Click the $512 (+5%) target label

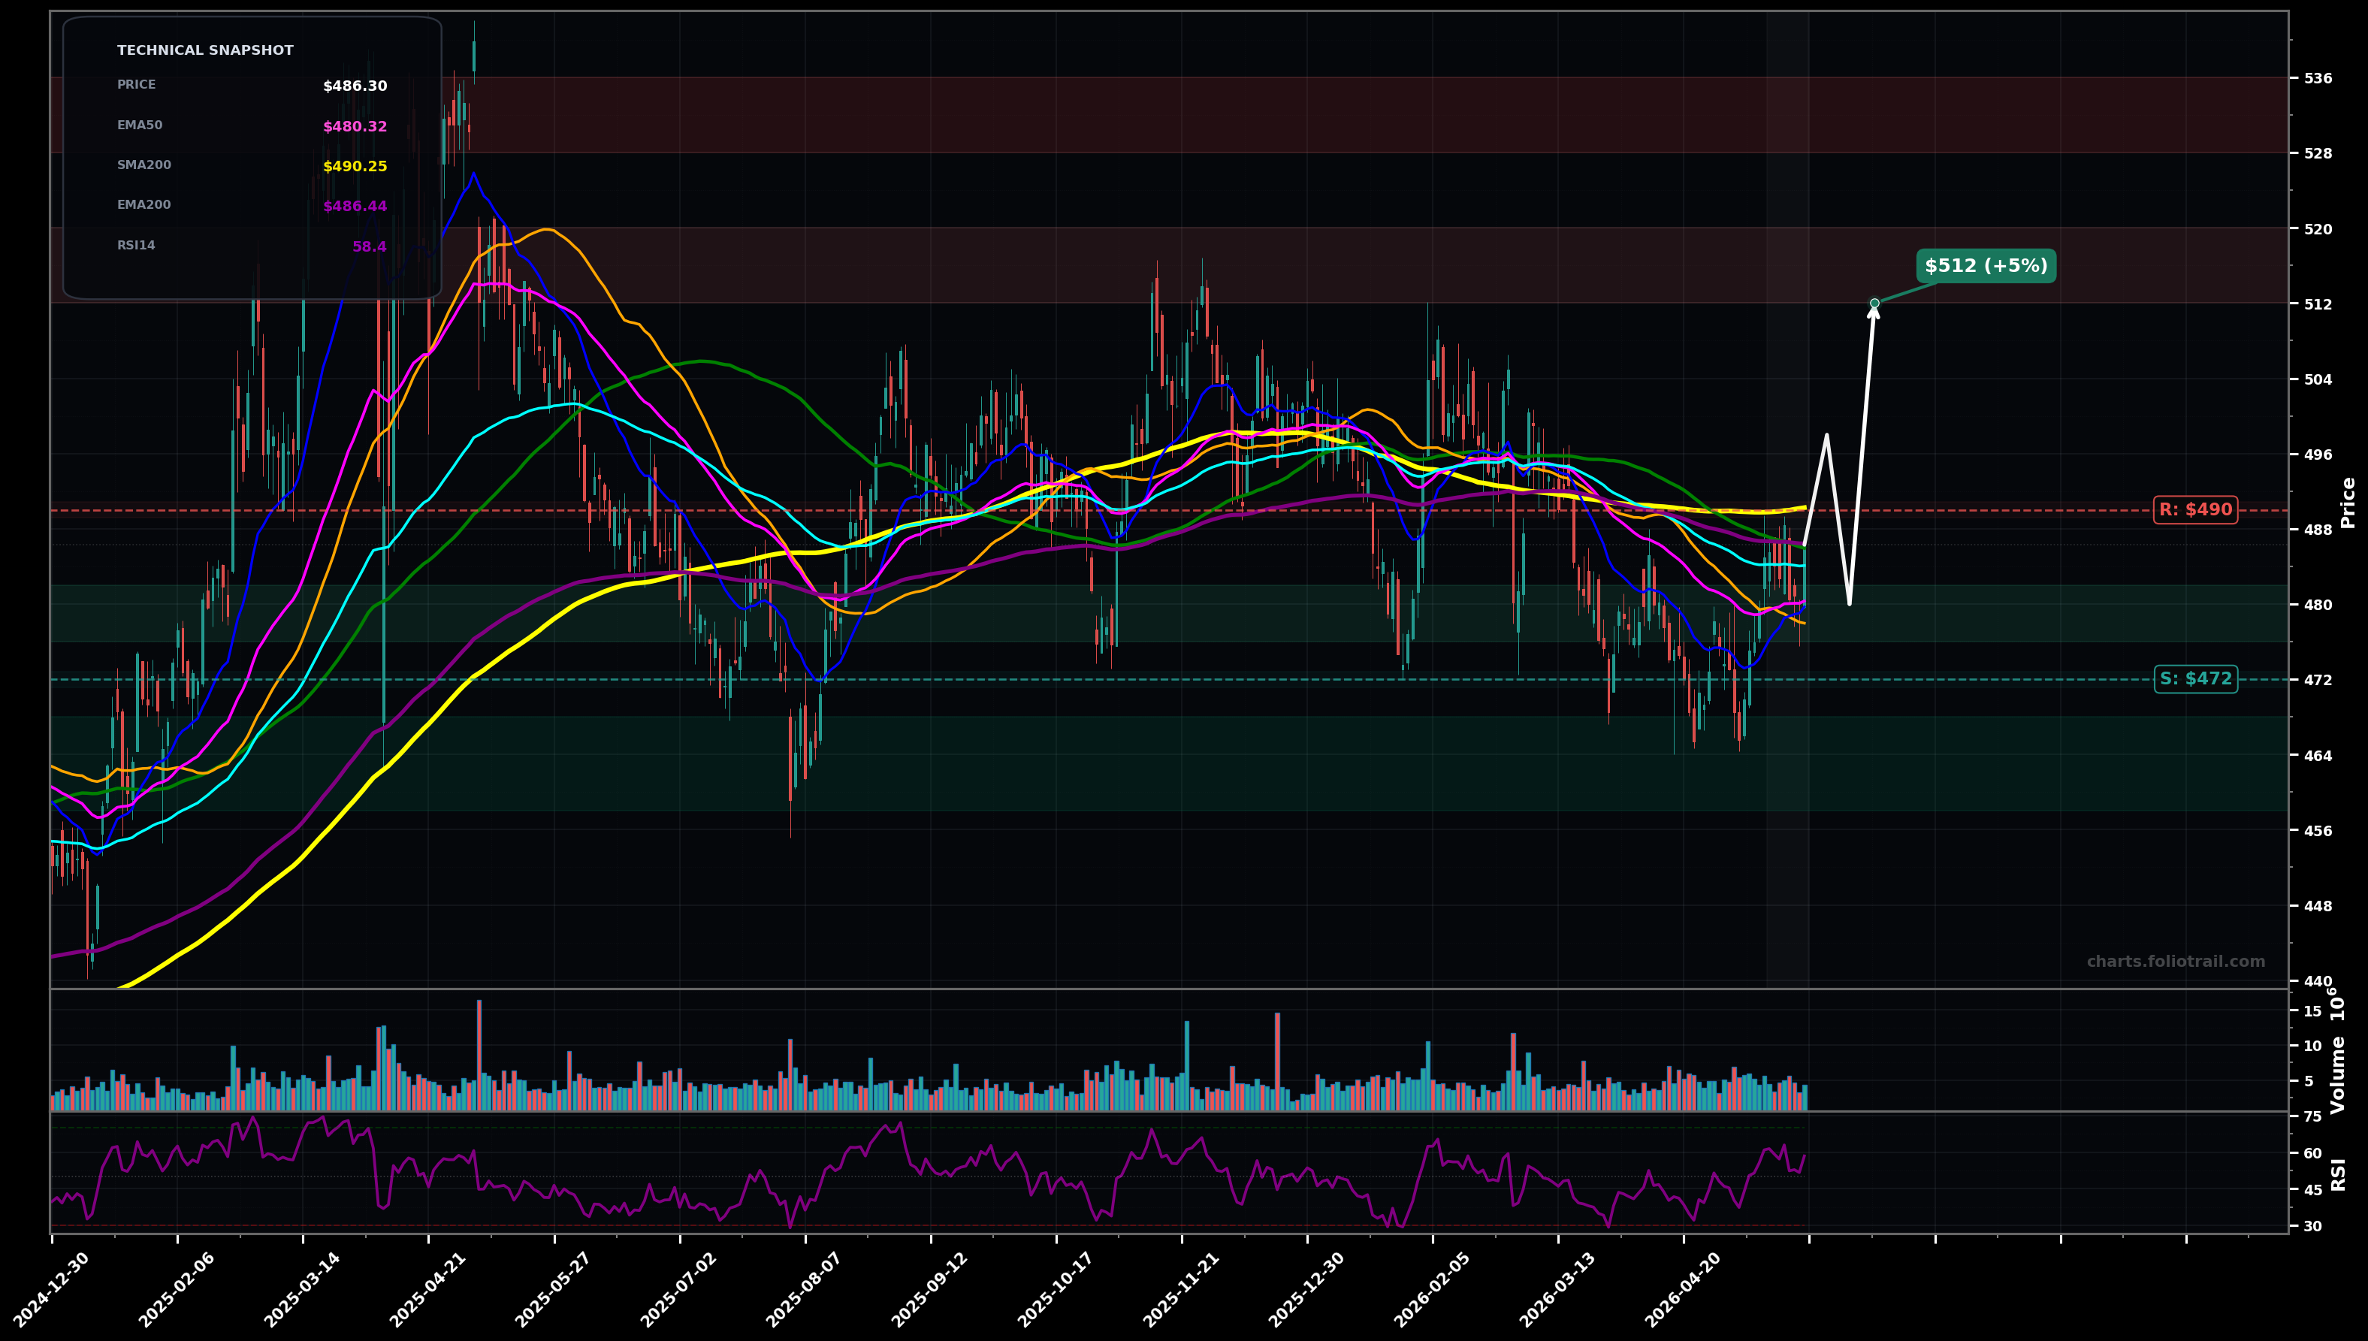1986,266
